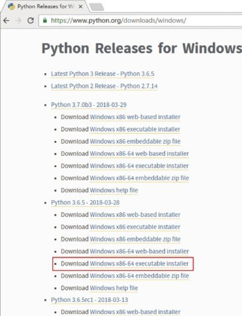Click the green padlock security icon

[x=45, y=21]
